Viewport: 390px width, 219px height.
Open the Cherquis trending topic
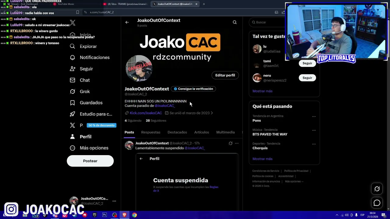point(260,148)
